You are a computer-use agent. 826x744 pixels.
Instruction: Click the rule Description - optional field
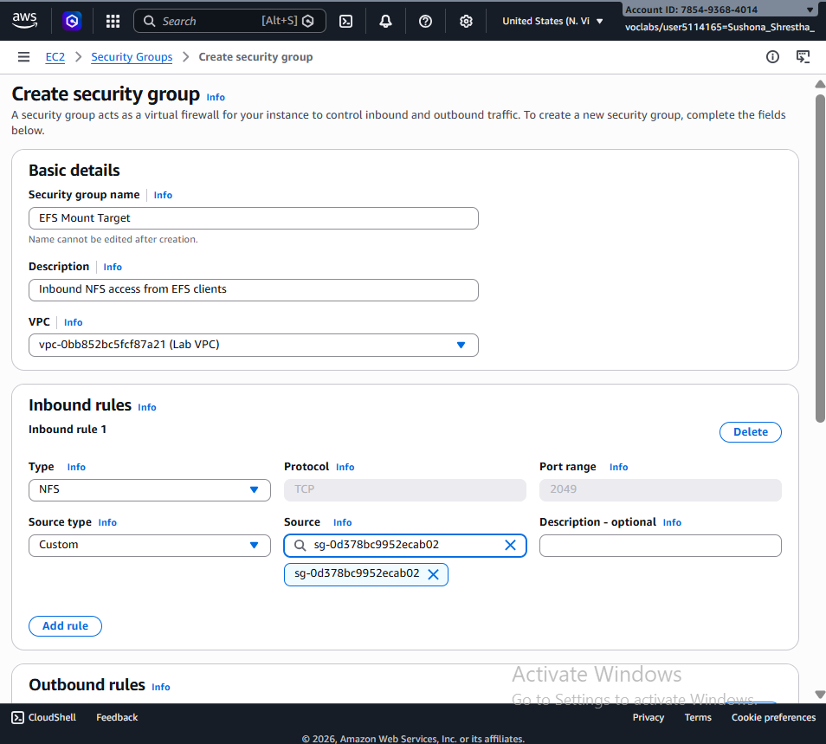click(x=660, y=546)
